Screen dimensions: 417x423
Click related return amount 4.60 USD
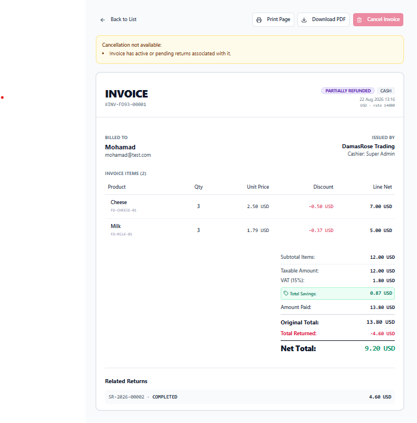(x=380, y=397)
